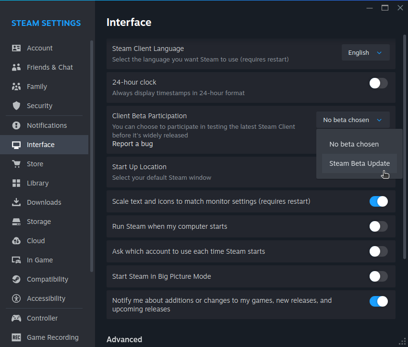This screenshot has width=408, height=347.
Task: Open Notifications settings section
Action: click(x=44, y=125)
